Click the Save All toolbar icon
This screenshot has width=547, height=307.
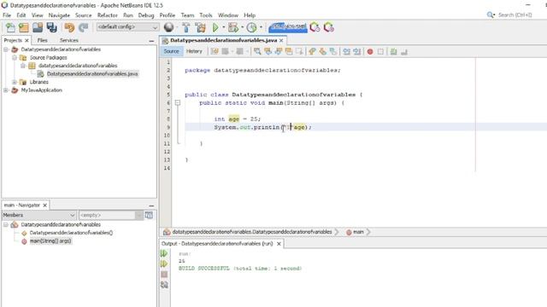(51, 27)
